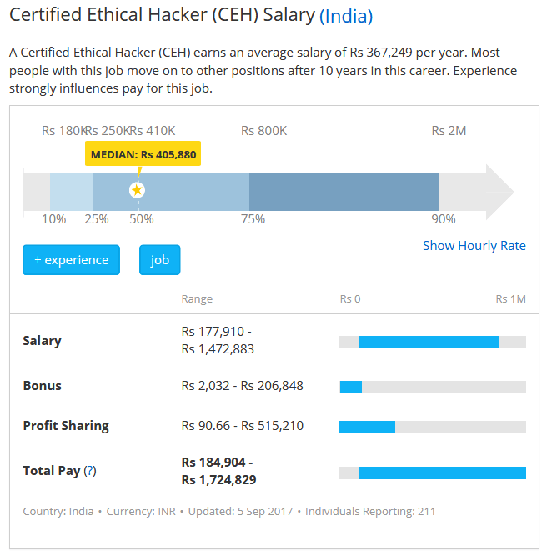Image resolution: width=542 pixels, height=551 pixels.
Task: Click the Rs 800K chart label
Action: pyautogui.click(x=263, y=131)
